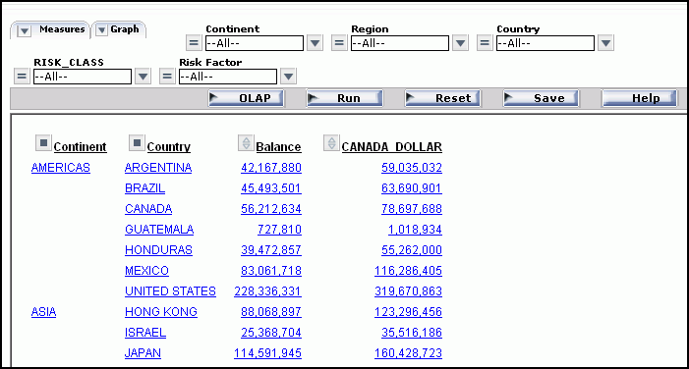Image resolution: width=689 pixels, height=369 pixels.
Task: Click the equals operator icon beside RISK_CLASS filter
Action: pyautogui.click(x=21, y=77)
